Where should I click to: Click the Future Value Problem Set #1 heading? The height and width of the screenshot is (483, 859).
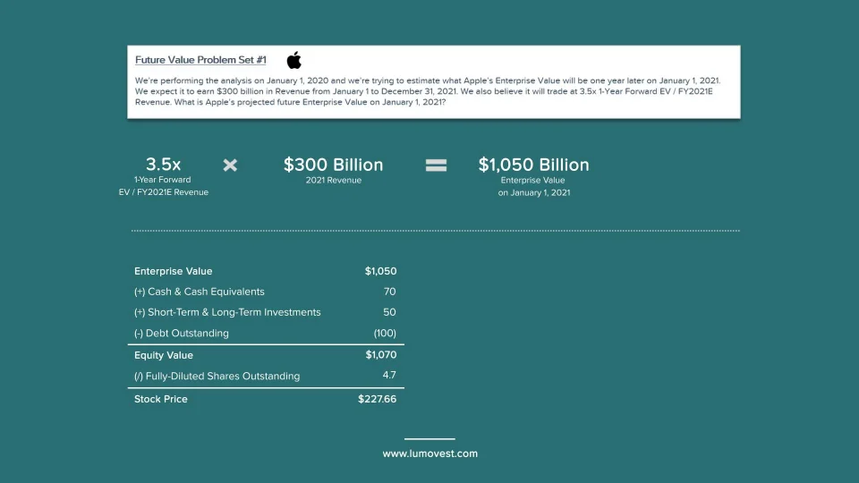[x=200, y=60]
